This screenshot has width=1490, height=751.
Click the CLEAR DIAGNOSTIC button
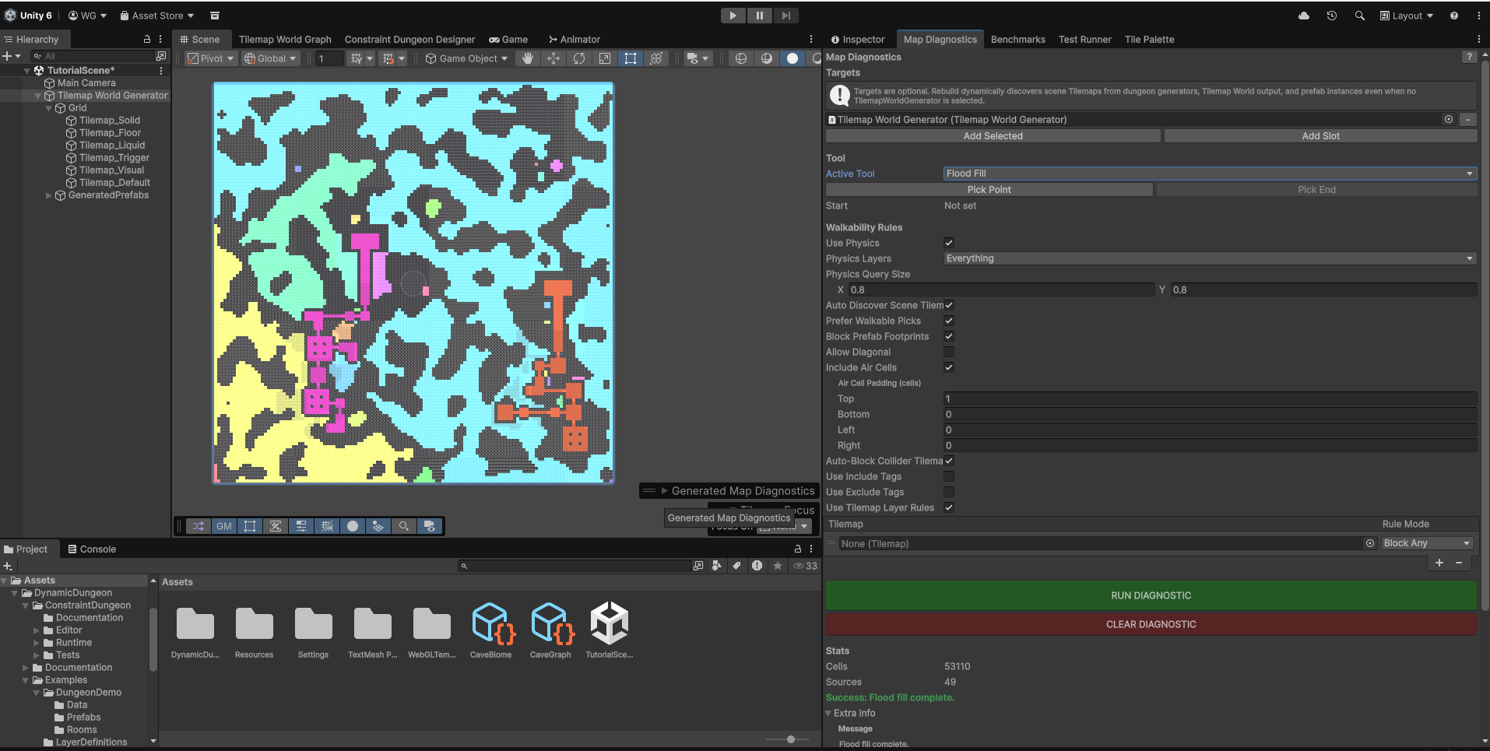(x=1151, y=624)
